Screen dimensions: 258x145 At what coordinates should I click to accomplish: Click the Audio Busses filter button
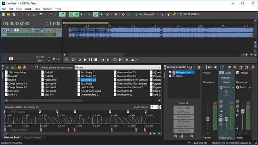tap(184, 117)
